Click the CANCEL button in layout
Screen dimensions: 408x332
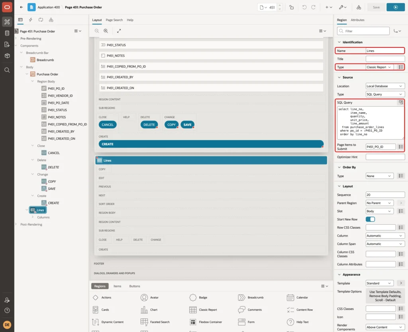click(x=108, y=125)
